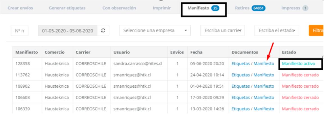Click the manifest number input field

[x=20, y=30]
